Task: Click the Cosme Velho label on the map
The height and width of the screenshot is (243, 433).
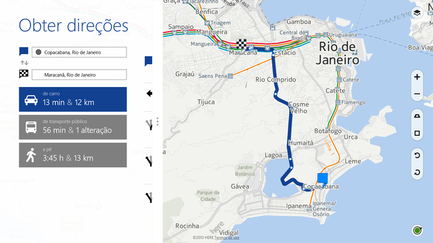Action: (299, 108)
